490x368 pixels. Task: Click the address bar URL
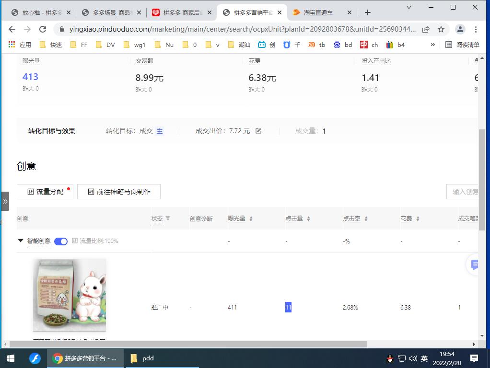243,29
